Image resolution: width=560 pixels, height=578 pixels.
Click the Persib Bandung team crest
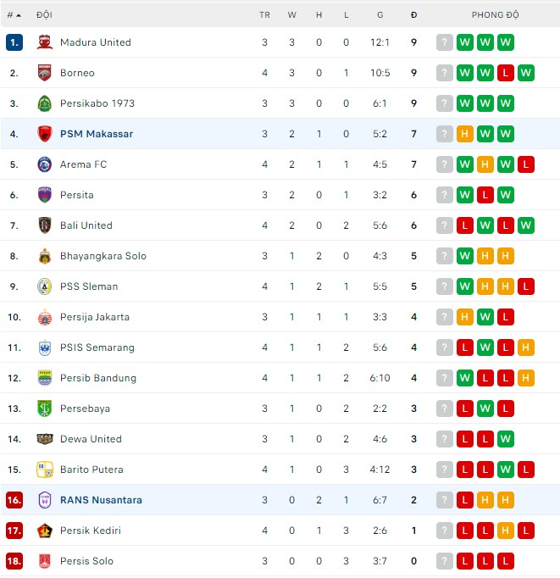45,378
